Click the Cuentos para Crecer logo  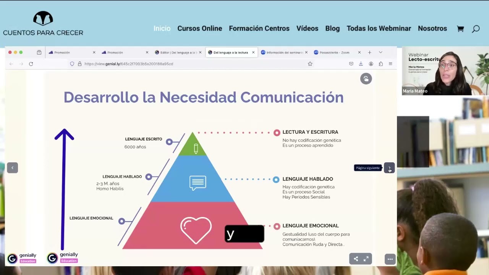pos(43,24)
